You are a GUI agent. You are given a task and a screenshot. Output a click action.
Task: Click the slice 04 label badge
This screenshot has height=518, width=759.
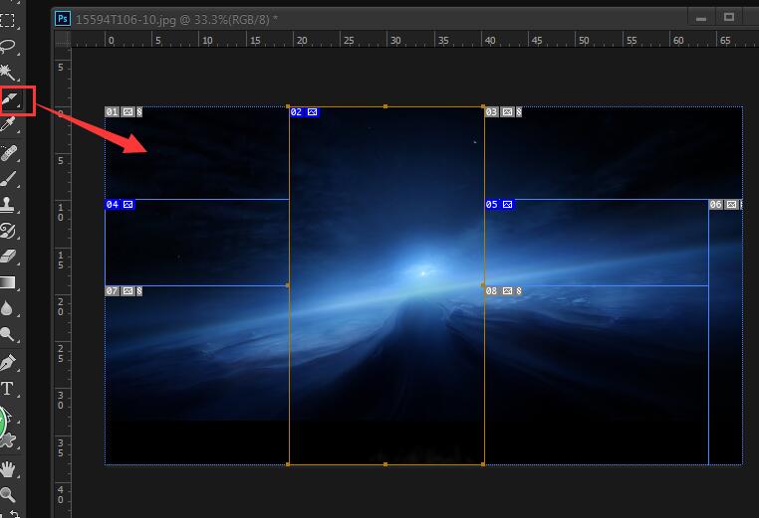[120, 205]
